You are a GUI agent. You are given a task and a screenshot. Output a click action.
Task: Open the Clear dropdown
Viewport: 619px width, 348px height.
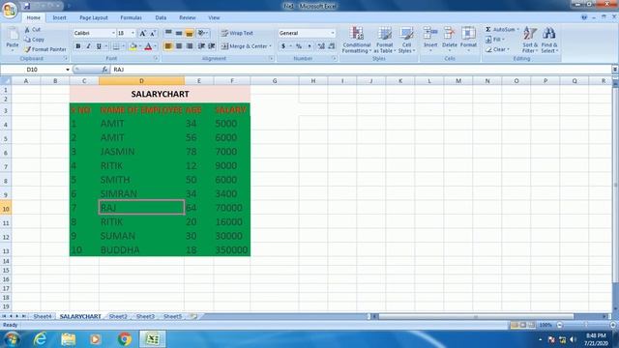point(497,49)
